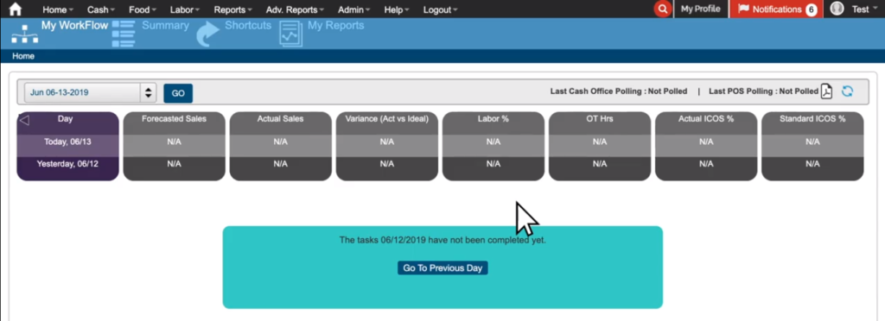Screen dimensions: 885x321
Task: Click Last Cash Office Polling status
Action: [619, 91]
